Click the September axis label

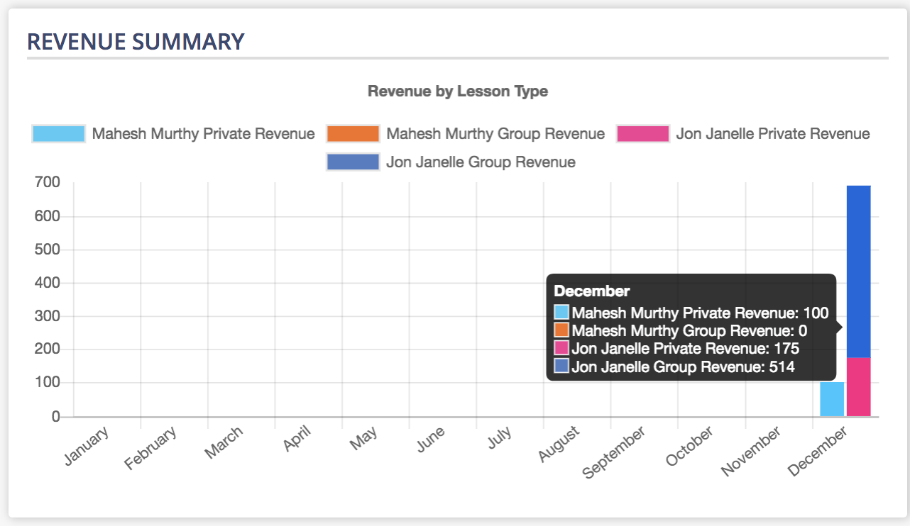(615, 453)
